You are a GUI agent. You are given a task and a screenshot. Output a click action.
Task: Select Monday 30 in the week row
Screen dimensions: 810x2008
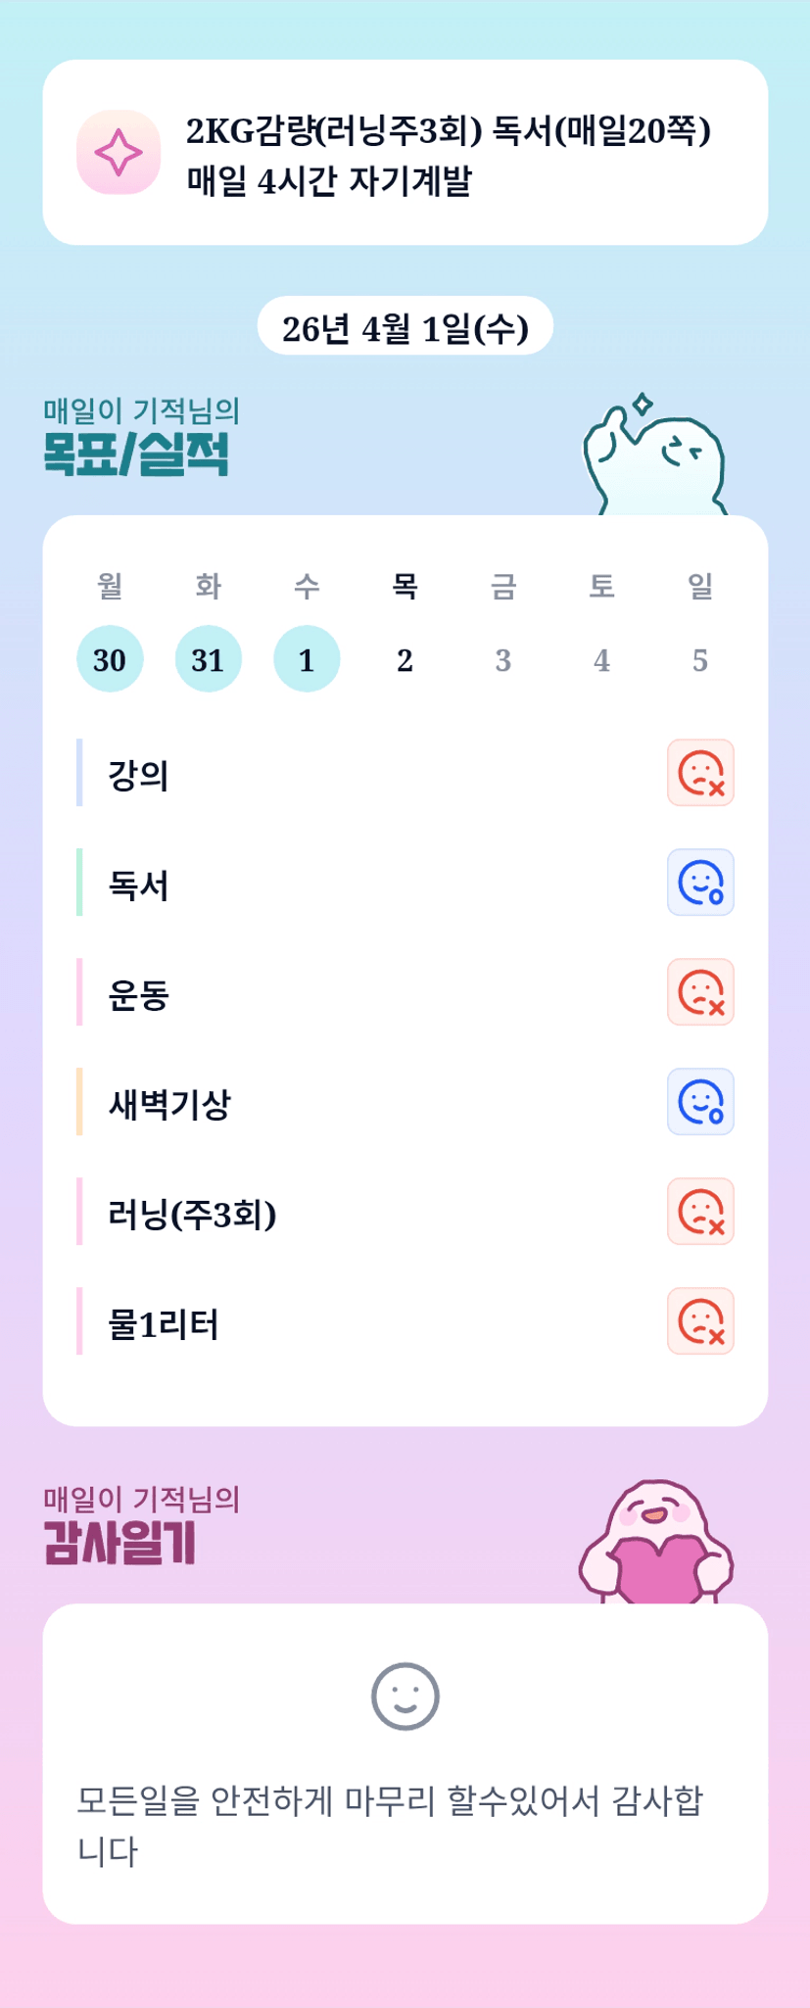click(110, 659)
